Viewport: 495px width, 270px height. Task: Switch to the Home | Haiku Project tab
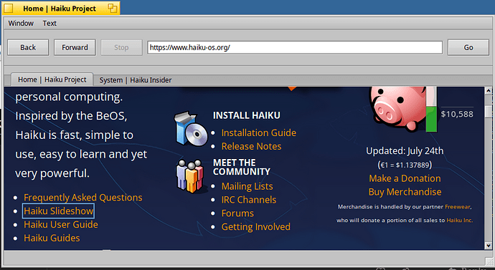coord(52,79)
